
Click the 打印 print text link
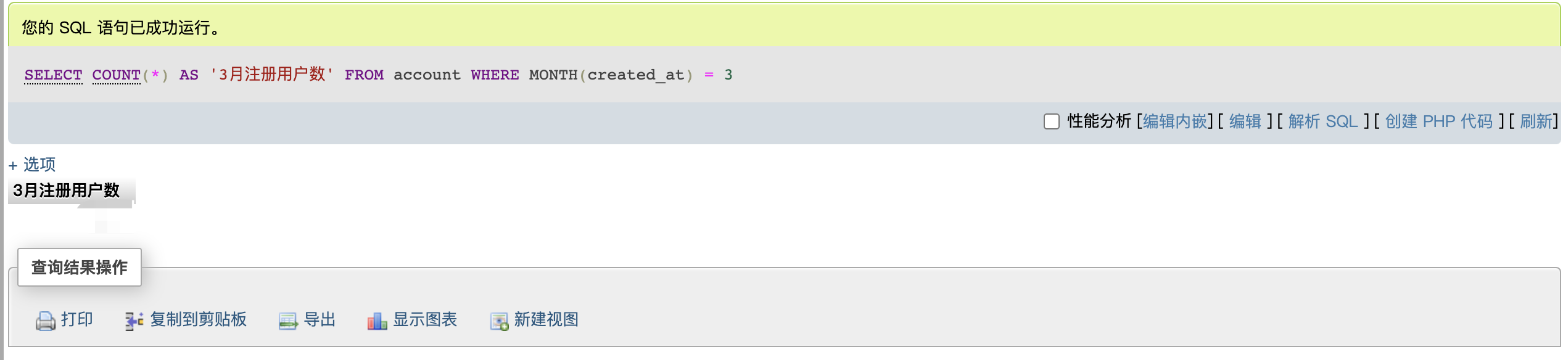point(76,319)
